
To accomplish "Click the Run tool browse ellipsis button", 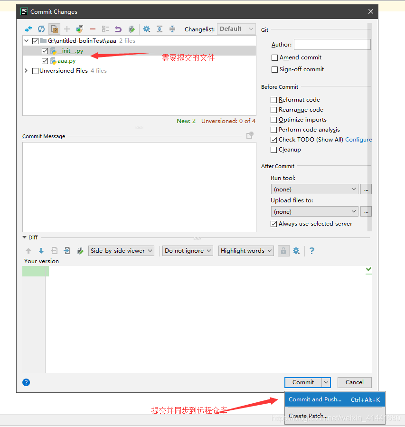I will click(366, 189).
